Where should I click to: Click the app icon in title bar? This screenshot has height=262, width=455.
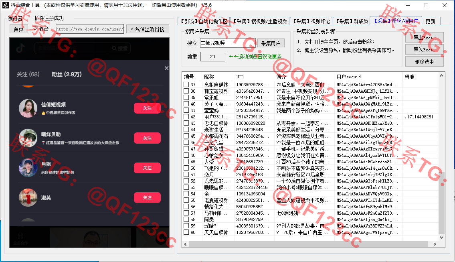point(6,5)
